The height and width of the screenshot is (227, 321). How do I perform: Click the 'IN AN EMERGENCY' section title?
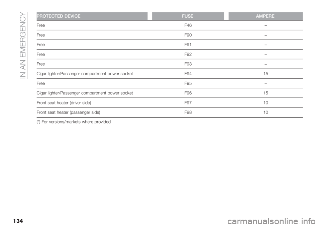pos(23,45)
